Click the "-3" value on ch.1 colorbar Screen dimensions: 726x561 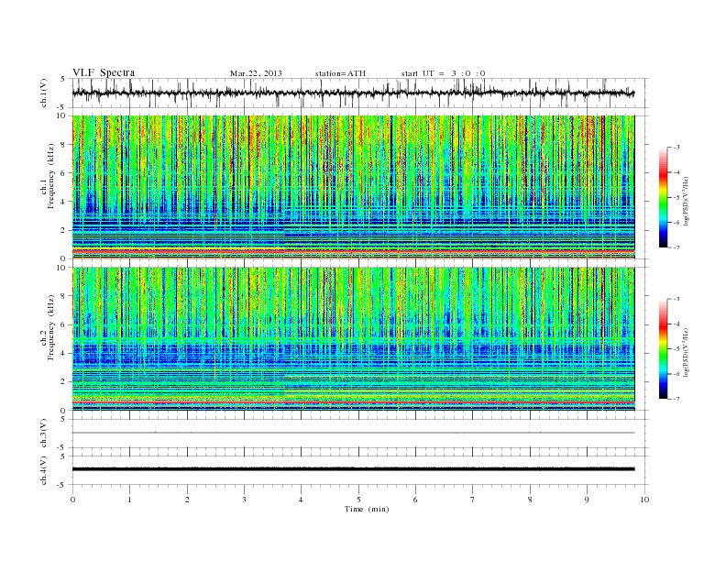(x=676, y=148)
